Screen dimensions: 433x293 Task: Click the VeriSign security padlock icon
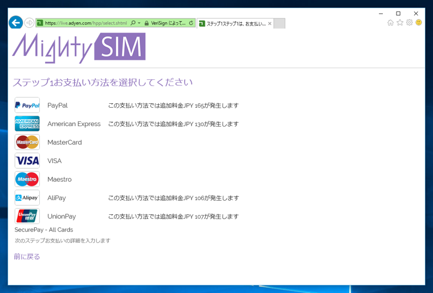[146, 23]
